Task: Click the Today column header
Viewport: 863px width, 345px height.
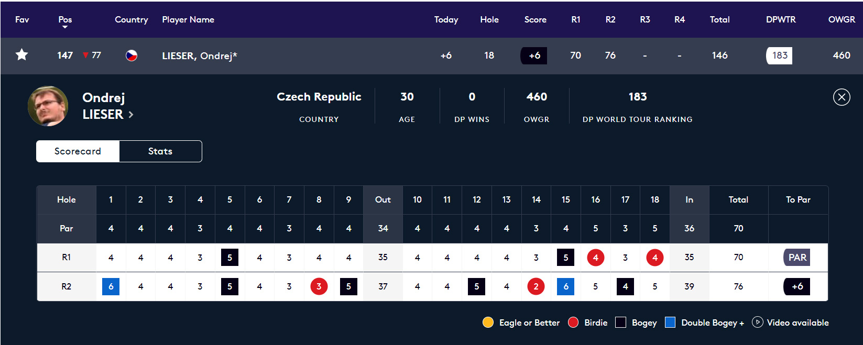Action: pos(446,19)
